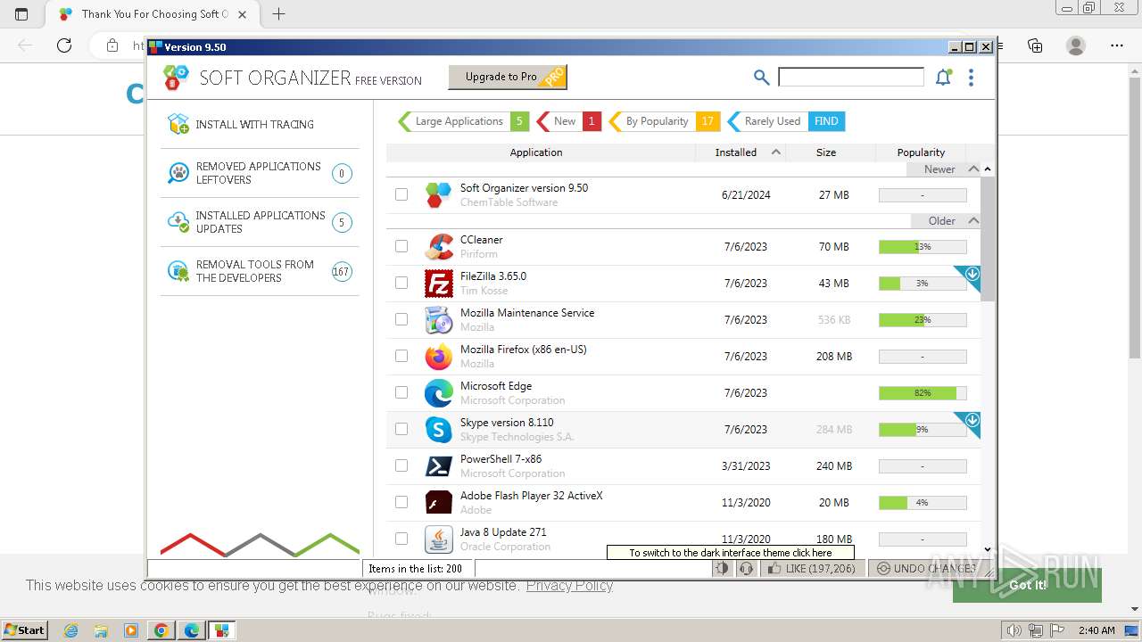Screen dimensions: 1142x642
Task: Click into the search input field
Action: (x=851, y=78)
